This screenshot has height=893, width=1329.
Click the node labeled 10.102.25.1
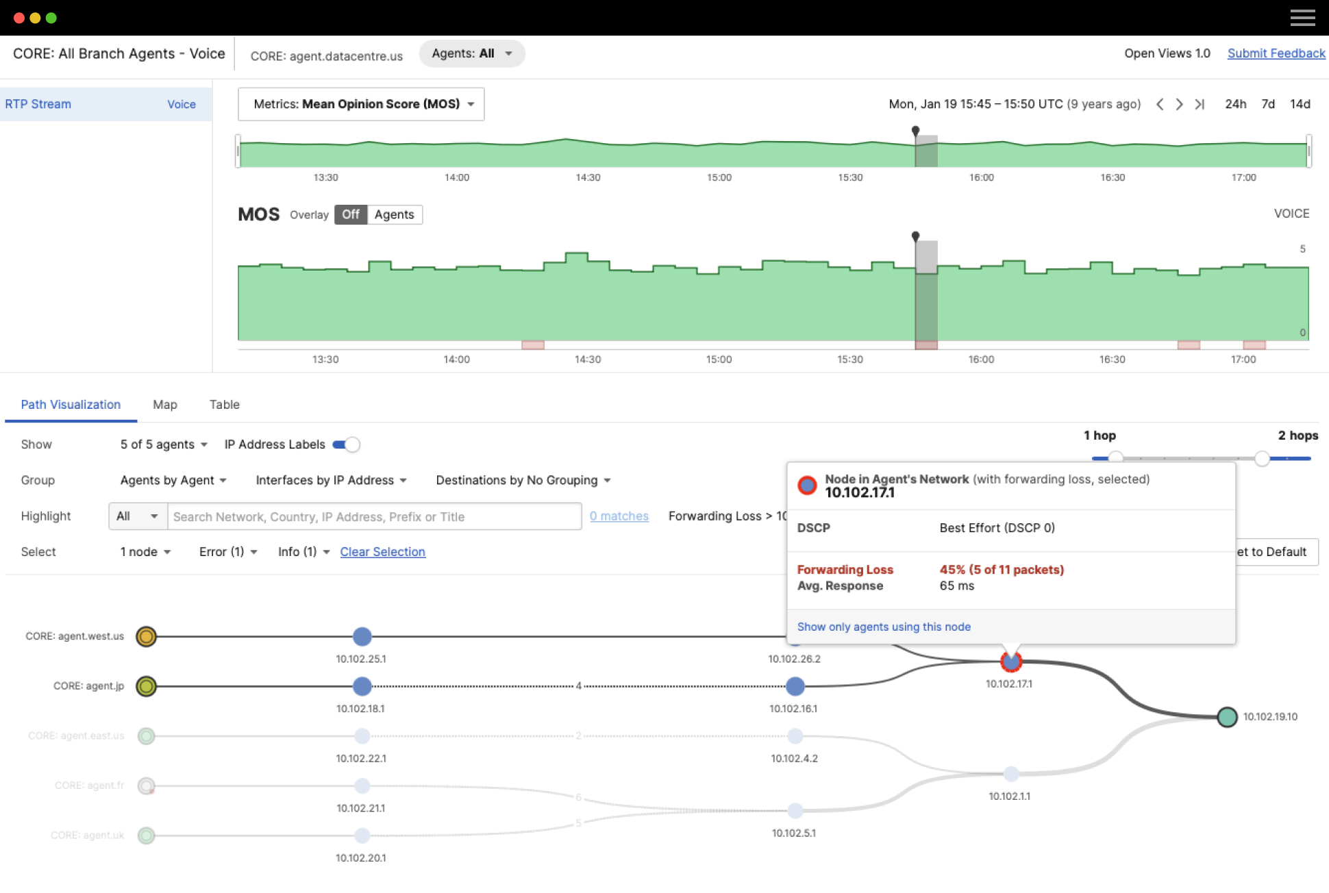362,636
